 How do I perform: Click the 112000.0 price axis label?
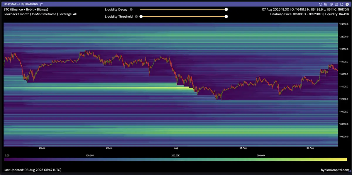coord(343,99)
